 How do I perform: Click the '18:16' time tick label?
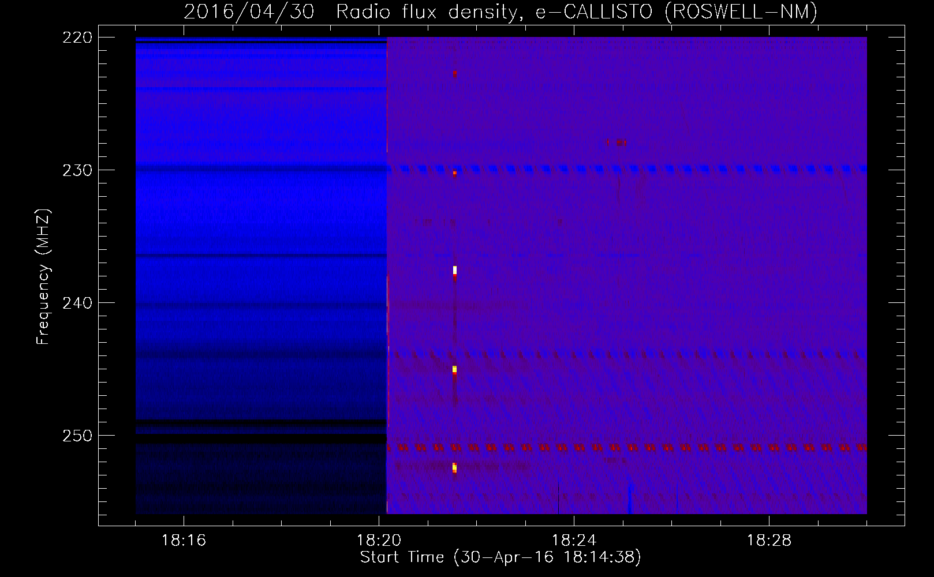[184, 541]
